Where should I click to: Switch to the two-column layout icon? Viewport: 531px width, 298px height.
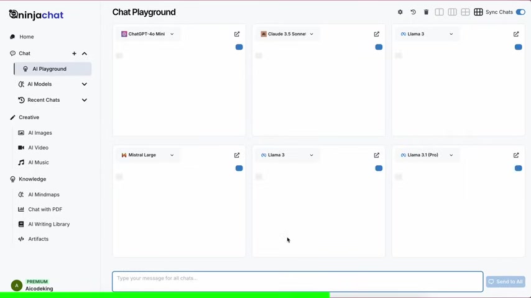(439, 12)
